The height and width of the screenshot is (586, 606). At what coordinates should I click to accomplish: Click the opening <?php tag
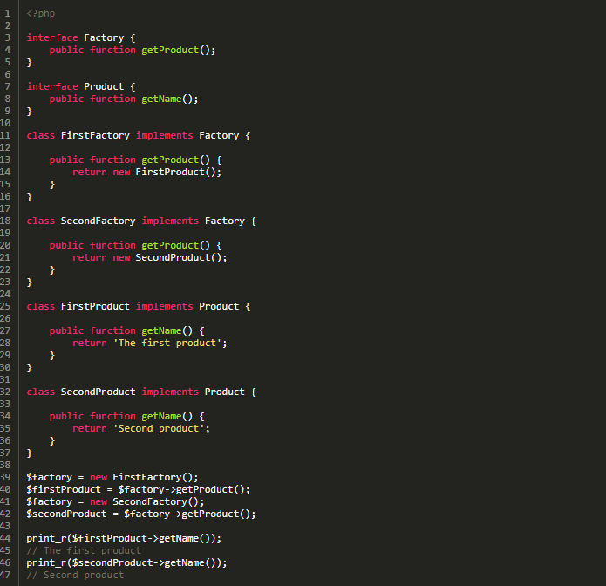pyautogui.click(x=40, y=13)
